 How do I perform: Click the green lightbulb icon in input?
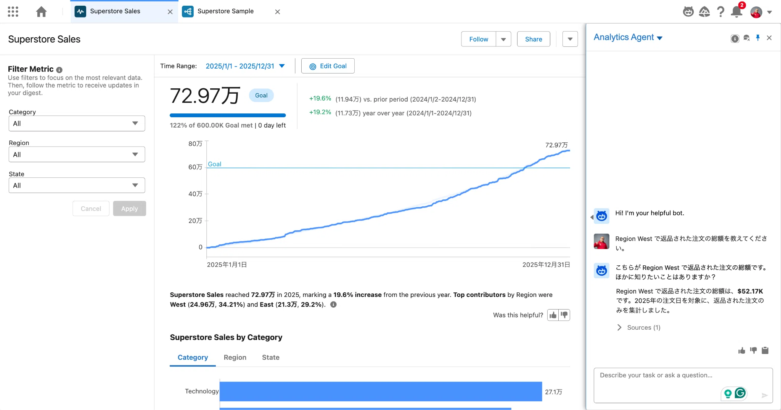point(728,393)
